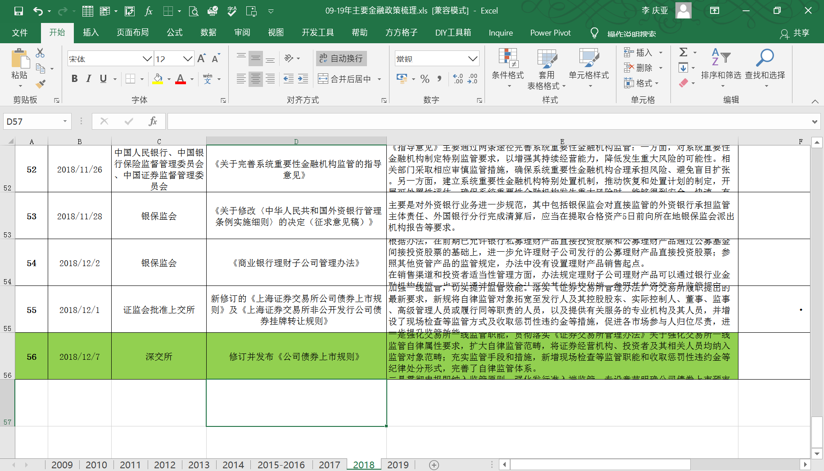
Task: Expand the formula bar
Action: point(814,122)
